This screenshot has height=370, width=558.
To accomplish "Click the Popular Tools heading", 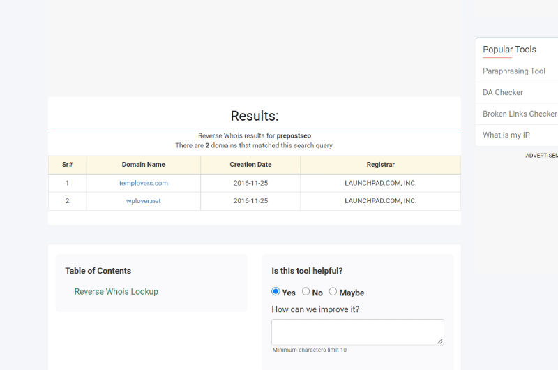I will point(509,50).
